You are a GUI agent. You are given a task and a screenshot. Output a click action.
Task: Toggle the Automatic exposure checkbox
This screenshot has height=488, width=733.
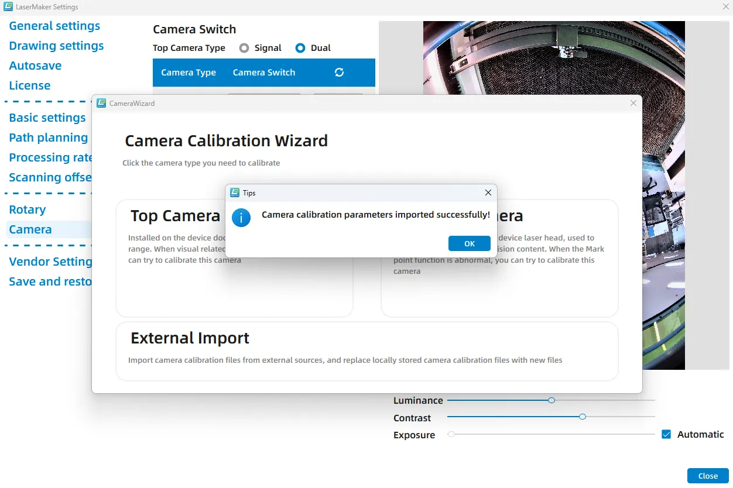pyautogui.click(x=666, y=434)
